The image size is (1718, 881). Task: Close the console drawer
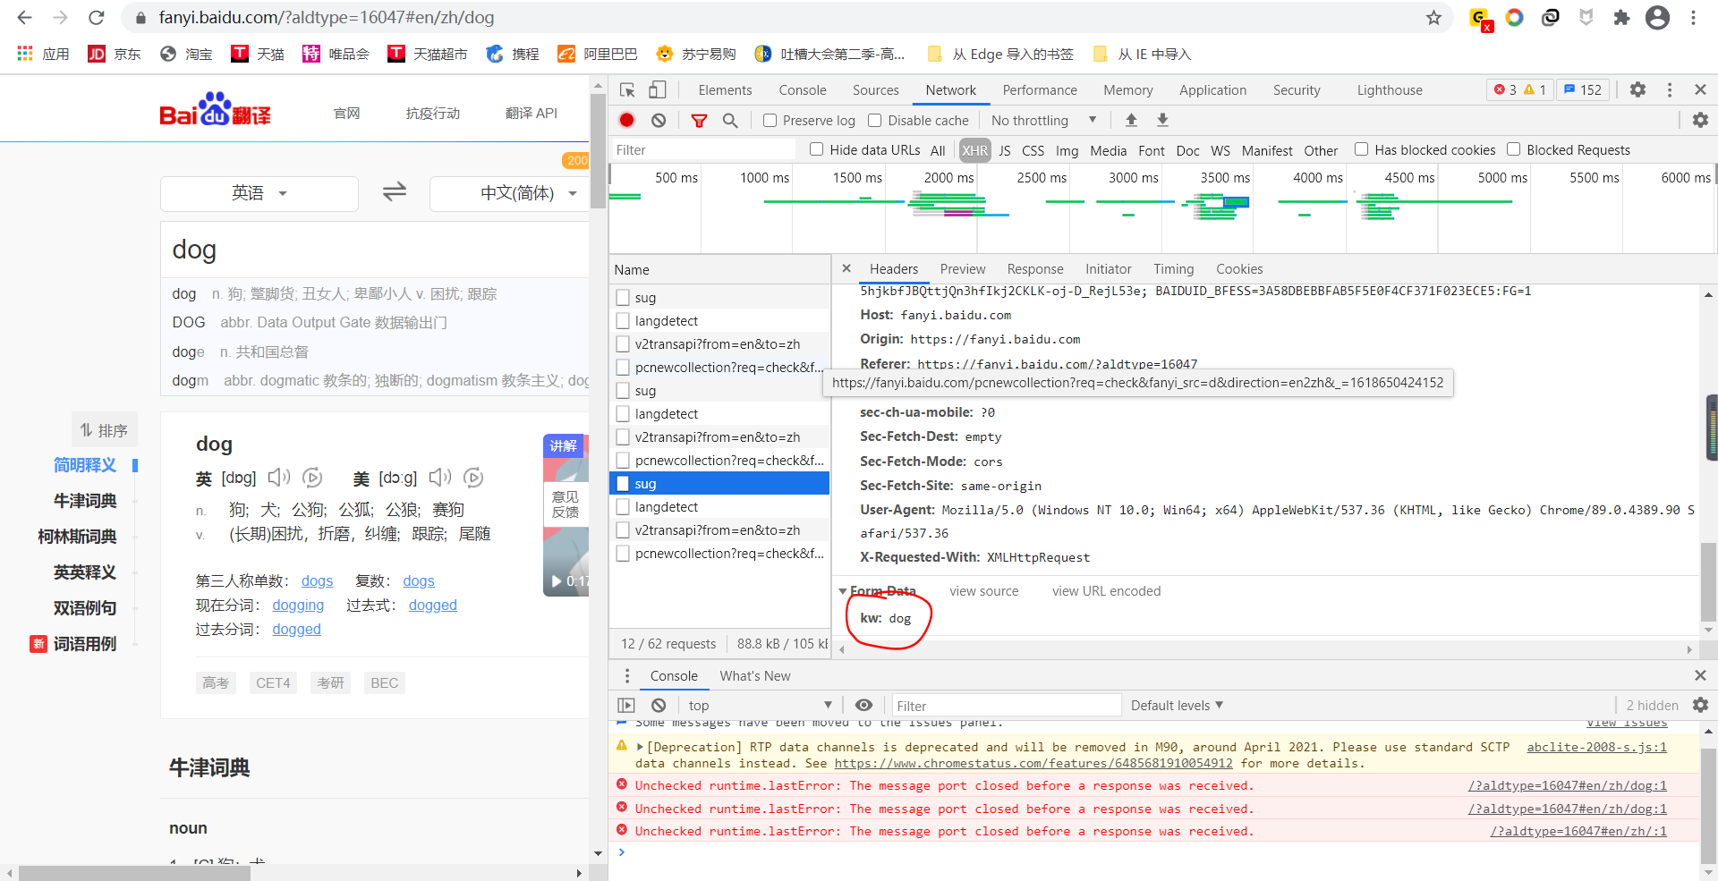(x=1700, y=675)
